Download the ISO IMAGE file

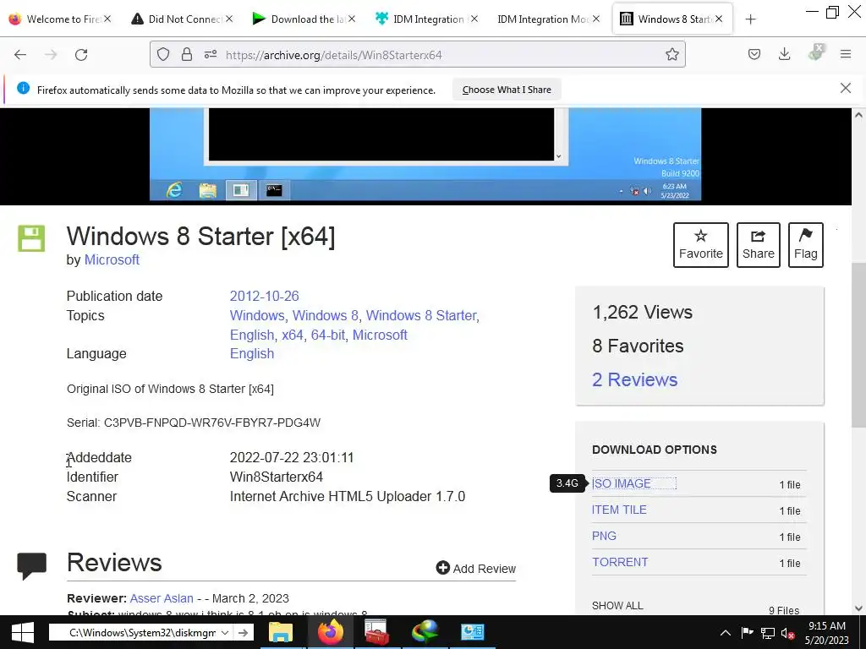pos(622,483)
